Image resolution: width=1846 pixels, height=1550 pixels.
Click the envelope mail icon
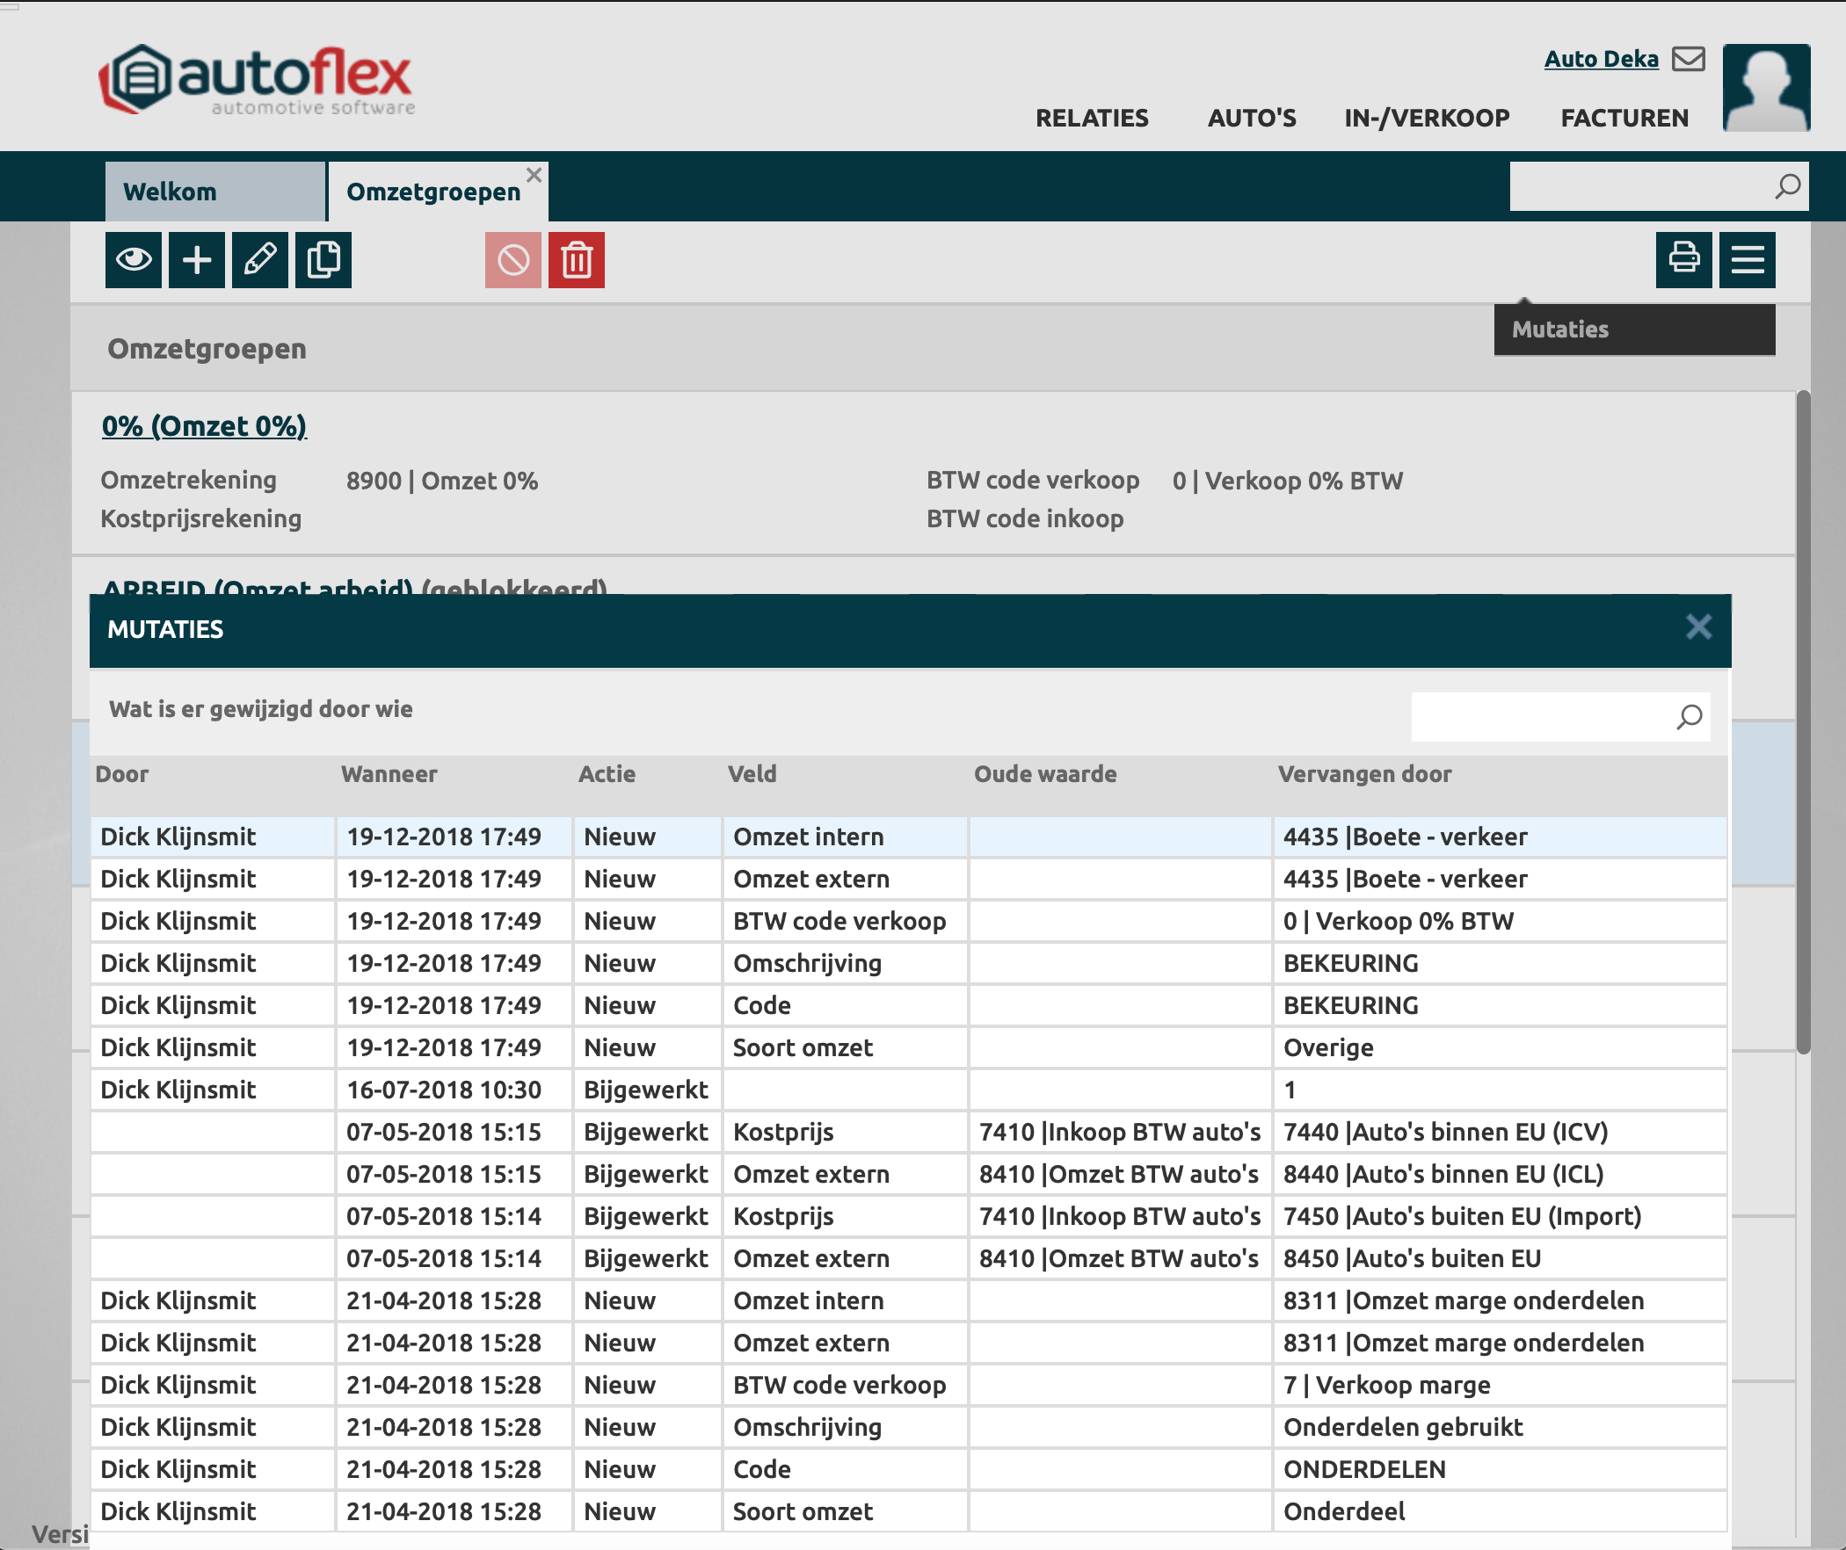[x=1689, y=59]
